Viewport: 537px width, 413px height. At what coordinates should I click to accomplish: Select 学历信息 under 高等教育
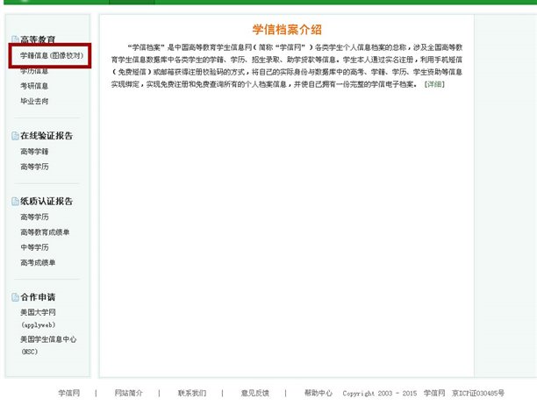tap(34, 70)
